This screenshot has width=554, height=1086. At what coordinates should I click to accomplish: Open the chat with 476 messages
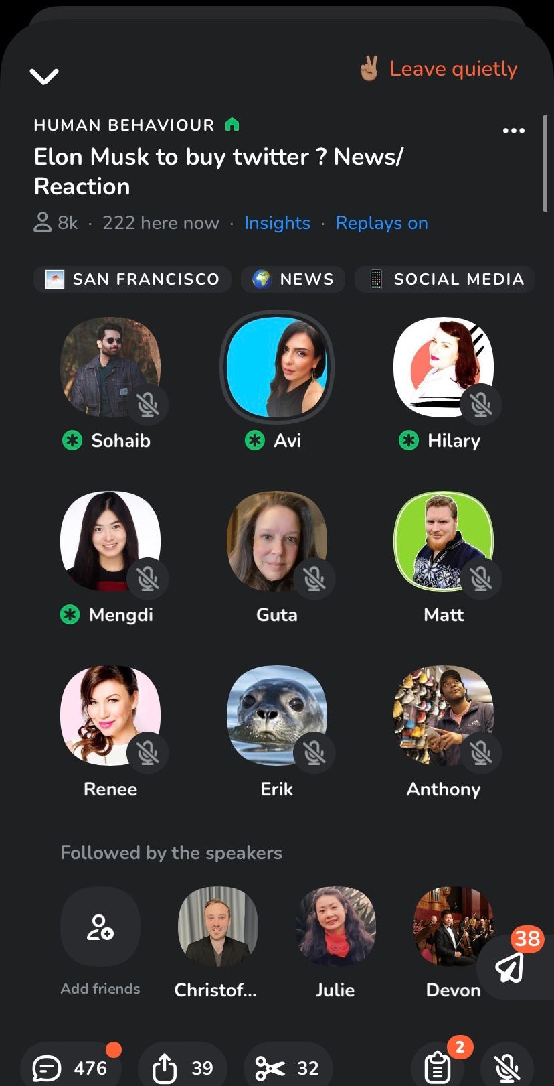point(70,1067)
